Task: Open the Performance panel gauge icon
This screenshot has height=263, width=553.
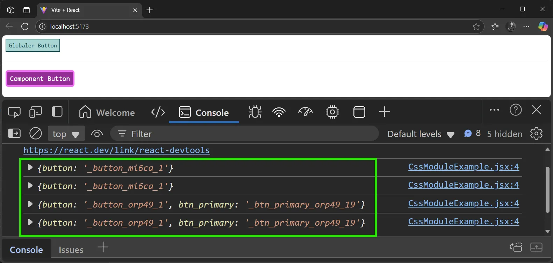Action: pos(306,112)
